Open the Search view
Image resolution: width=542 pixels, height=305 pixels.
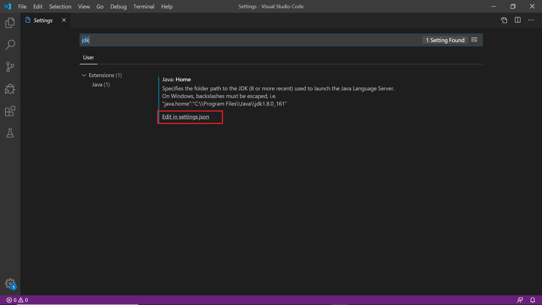(x=10, y=45)
